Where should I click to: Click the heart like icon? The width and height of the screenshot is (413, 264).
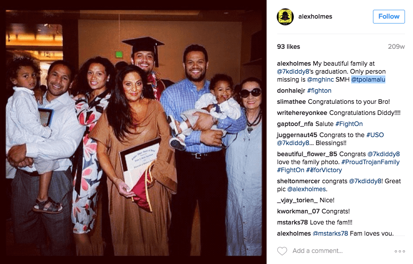click(x=282, y=251)
